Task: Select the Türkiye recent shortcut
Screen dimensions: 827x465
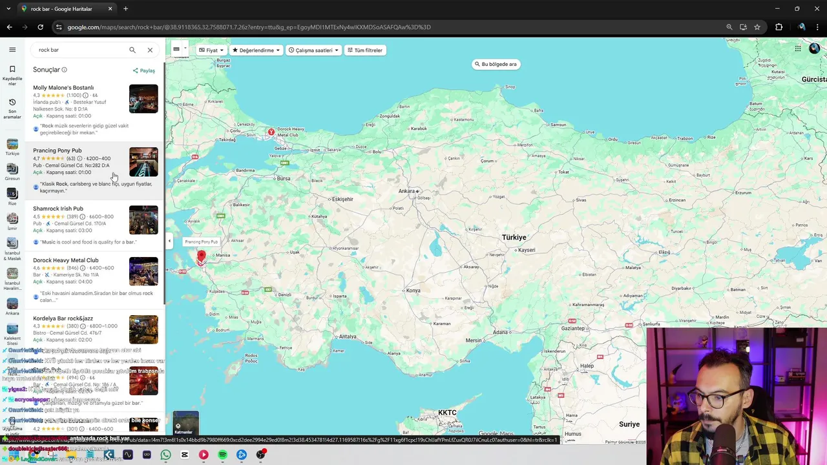Action: [12, 148]
